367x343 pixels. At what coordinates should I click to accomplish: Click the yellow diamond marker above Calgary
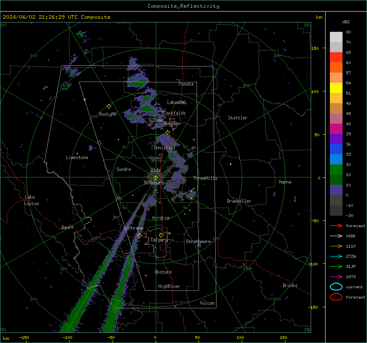tap(161, 235)
